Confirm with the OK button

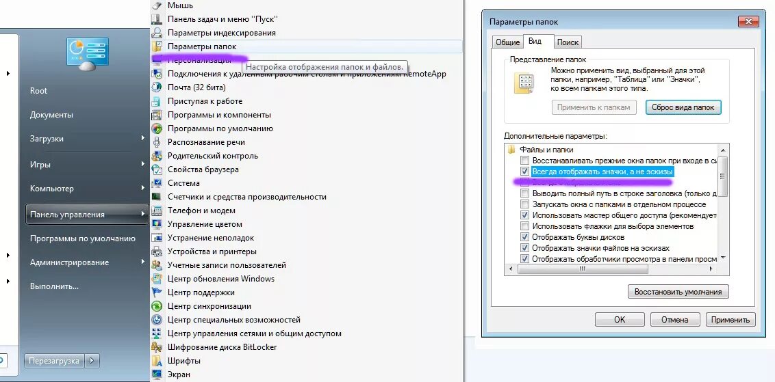pyautogui.click(x=620, y=319)
